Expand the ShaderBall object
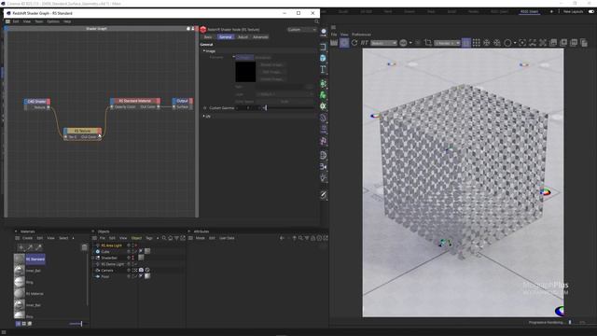Image resolution: width=597 pixels, height=336 pixels. coord(93,258)
